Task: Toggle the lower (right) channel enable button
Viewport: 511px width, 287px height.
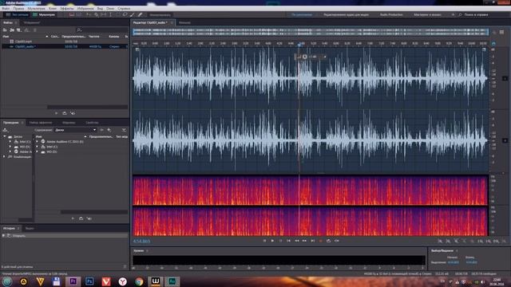Action: click(505, 140)
